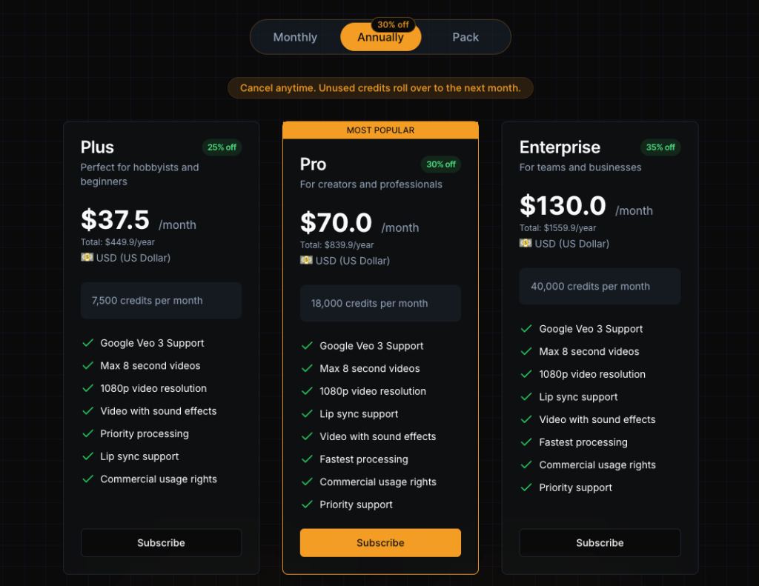This screenshot has height=586, width=759.
Task: Click the 7,500 credits per month box
Action: (161, 301)
